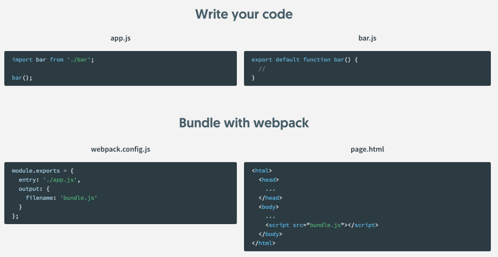The image size is (498, 257).
Task: Click the opening <head> tag
Action: click(268, 180)
